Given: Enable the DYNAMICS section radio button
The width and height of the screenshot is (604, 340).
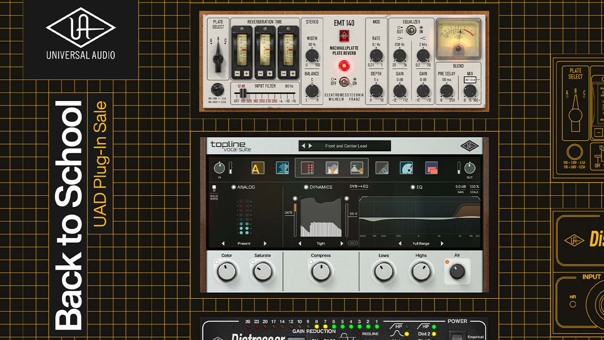Looking at the screenshot, I should (x=306, y=187).
